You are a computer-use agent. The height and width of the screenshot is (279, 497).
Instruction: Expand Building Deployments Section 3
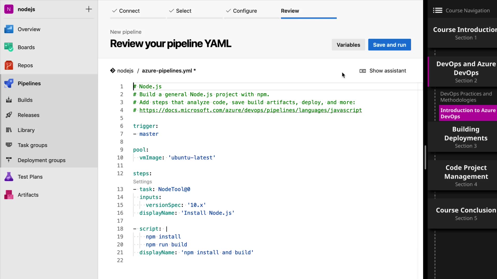click(466, 137)
